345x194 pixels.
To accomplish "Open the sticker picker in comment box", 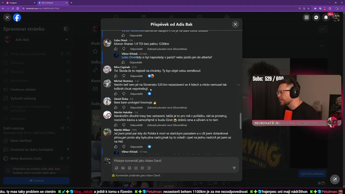I will point(149,168).
